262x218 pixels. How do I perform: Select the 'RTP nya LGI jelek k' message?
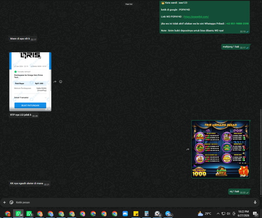(x=24, y=115)
